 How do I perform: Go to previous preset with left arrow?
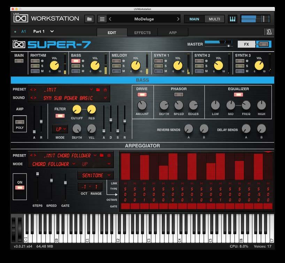coord(110,19)
